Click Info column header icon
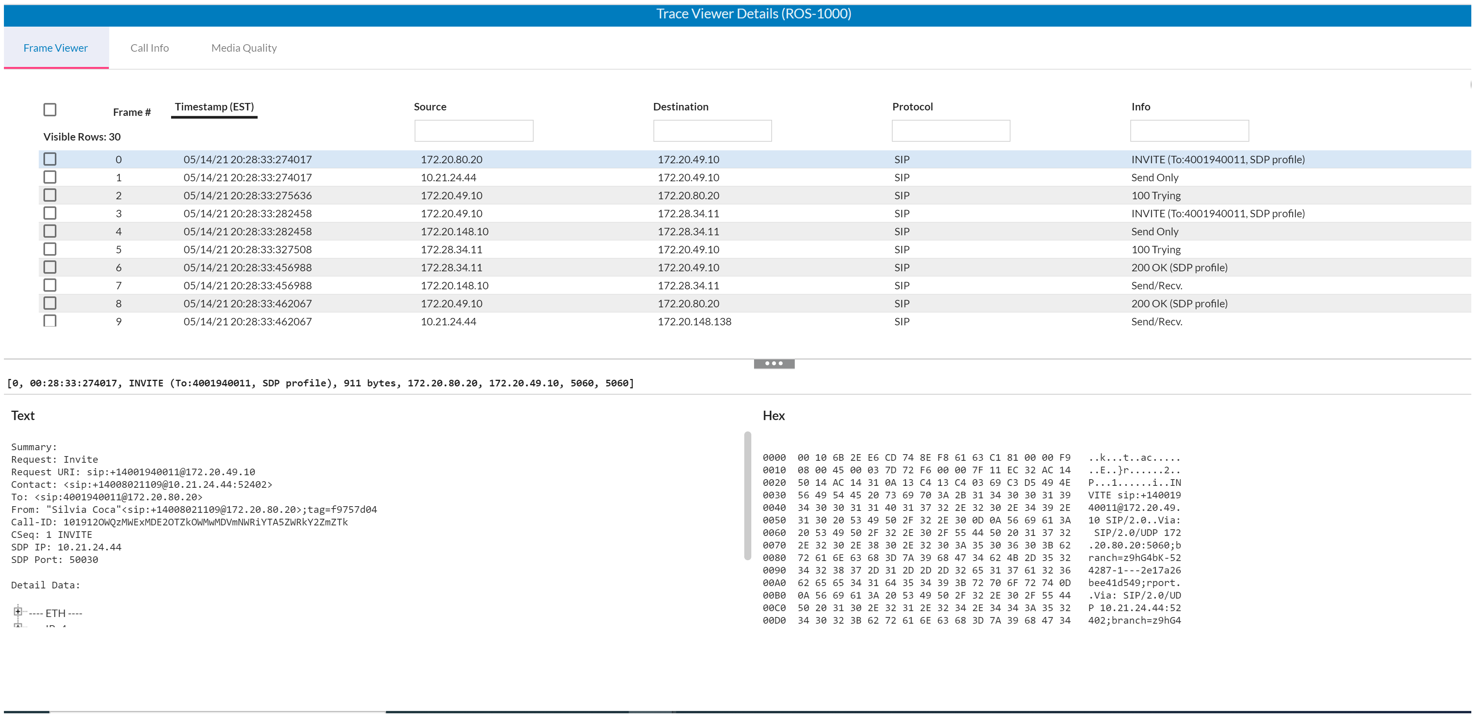Image resolution: width=1476 pixels, height=718 pixels. [1142, 107]
